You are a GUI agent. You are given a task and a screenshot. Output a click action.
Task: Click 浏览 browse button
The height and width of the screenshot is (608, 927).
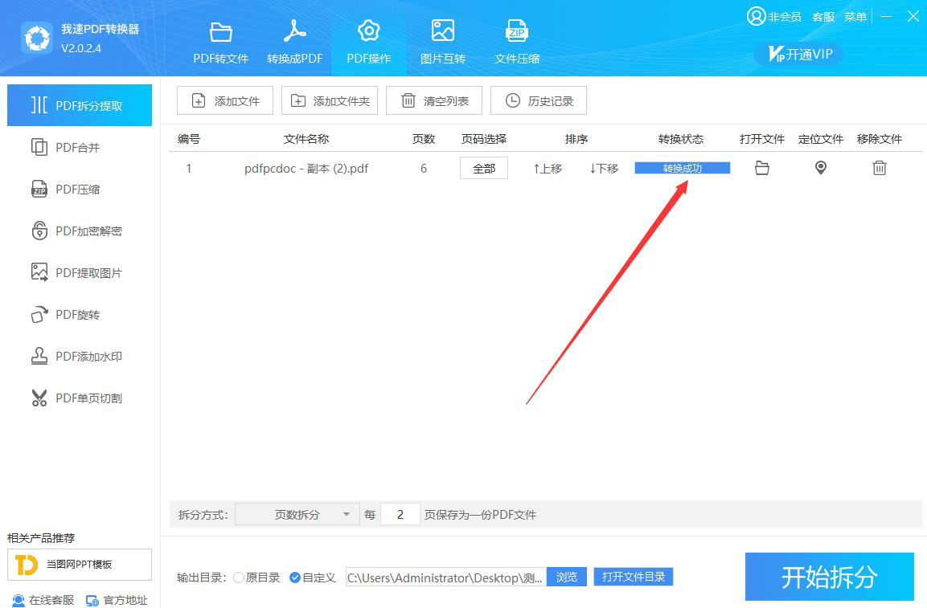(566, 577)
